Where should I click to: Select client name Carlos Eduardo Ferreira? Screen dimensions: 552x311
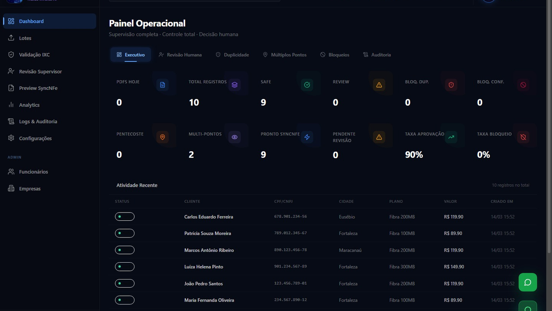pyautogui.click(x=209, y=217)
